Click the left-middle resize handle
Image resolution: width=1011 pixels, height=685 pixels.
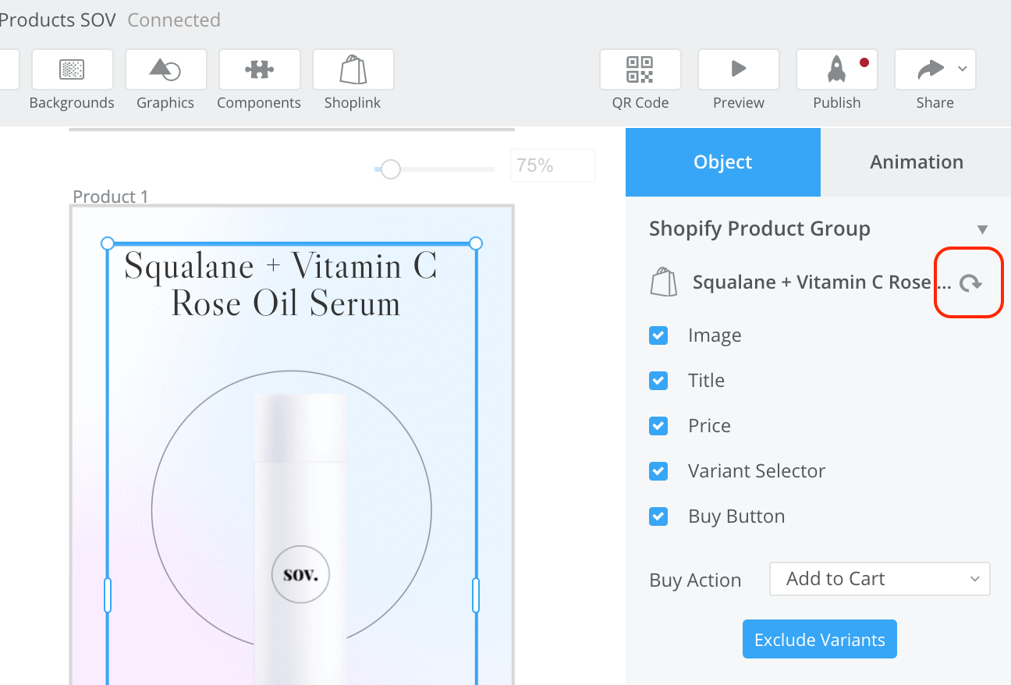click(108, 595)
